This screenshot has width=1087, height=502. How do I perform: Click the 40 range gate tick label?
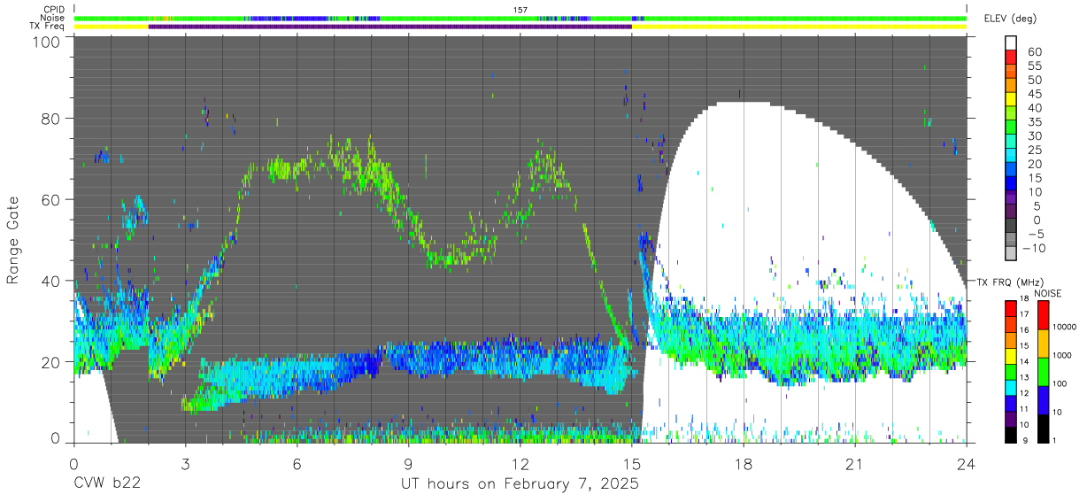coord(52,281)
